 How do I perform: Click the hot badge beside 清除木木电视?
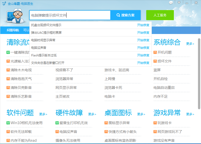coord(8,70)
